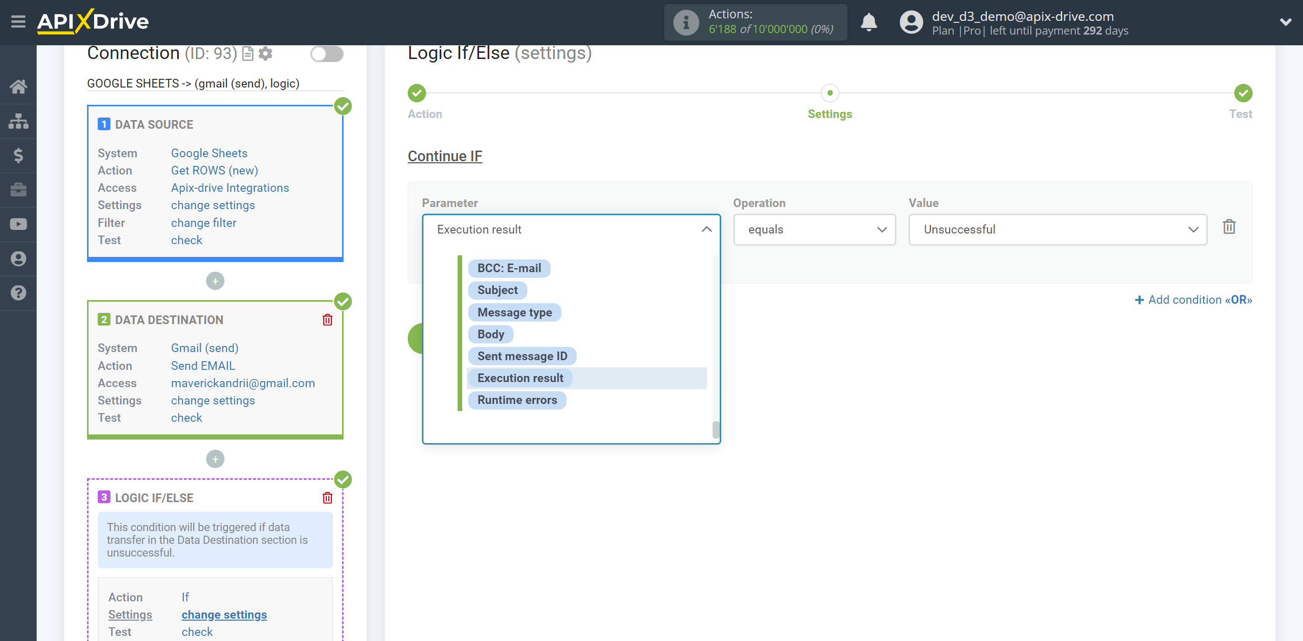Open the connection settings gear icon
The height and width of the screenshot is (641, 1303).
(x=265, y=53)
